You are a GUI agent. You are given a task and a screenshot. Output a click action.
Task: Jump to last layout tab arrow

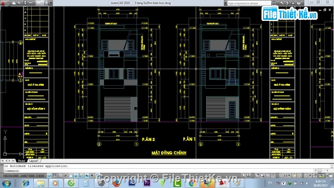[x=13, y=161]
